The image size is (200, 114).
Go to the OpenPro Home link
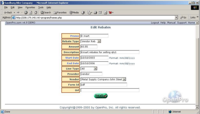coord(191,23)
